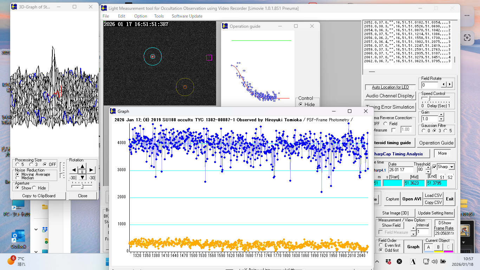
Task: Click the volume speaker tray icon
Action: tap(434, 262)
